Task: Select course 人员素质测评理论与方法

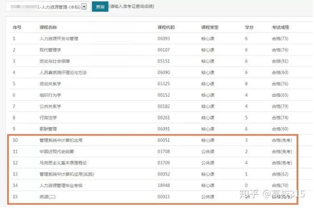Action: point(63,72)
